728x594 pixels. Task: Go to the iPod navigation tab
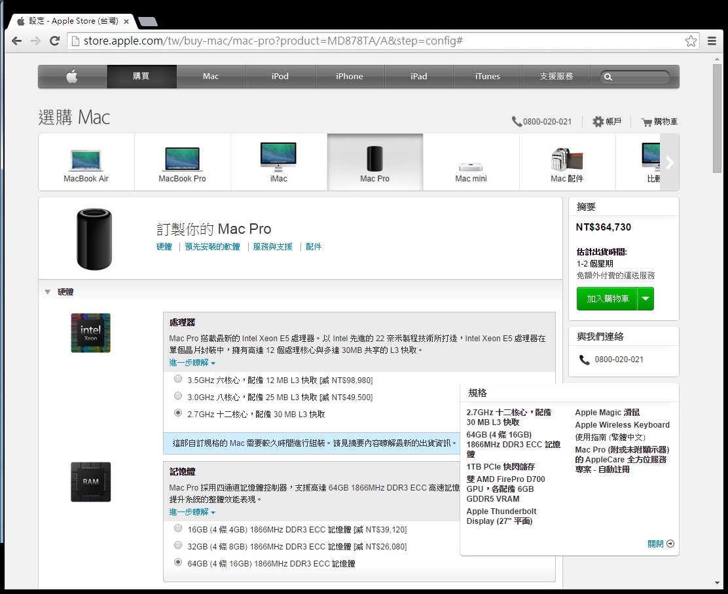click(280, 76)
